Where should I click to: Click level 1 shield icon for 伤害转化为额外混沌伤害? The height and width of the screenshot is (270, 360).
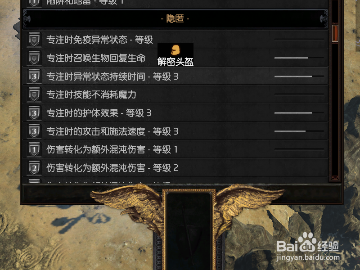pyautogui.click(x=34, y=149)
